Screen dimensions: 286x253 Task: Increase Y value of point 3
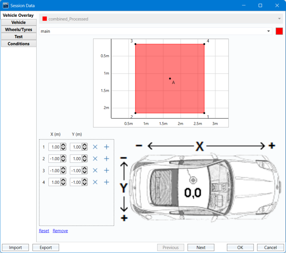coord(85,169)
